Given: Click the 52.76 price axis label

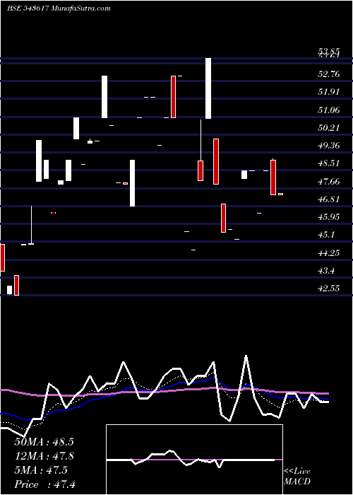Looking at the screenshot, I should [x=329, y=74].
